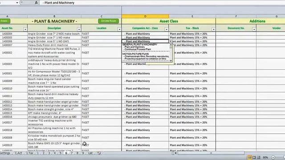Click Companies Act class cell for asset 1400011
285x160 pixels.
(x=145, y=96)
